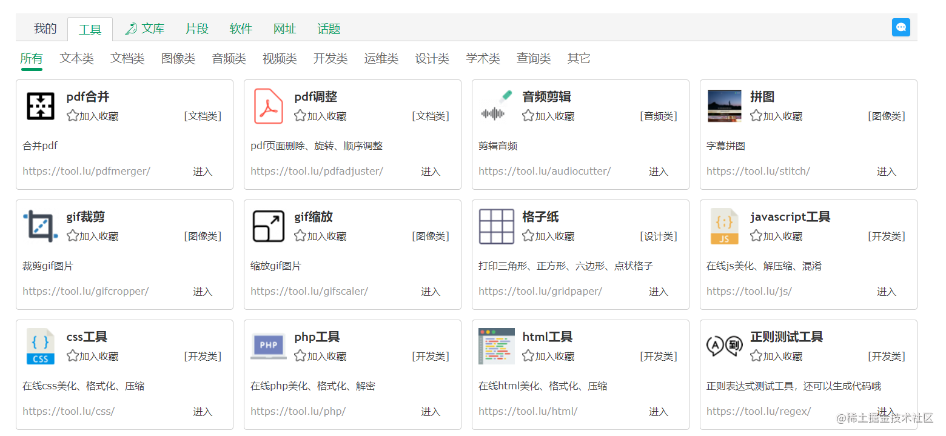Toggle 加入收藏 on 正则测试工具
Image resolution: width=946 pixels, height=436 pixels.
pyautogui.click(x=755, y=357)
